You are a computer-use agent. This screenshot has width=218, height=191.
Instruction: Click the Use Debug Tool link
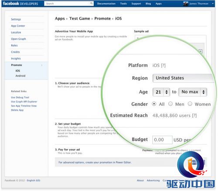[x=20, y=97]
